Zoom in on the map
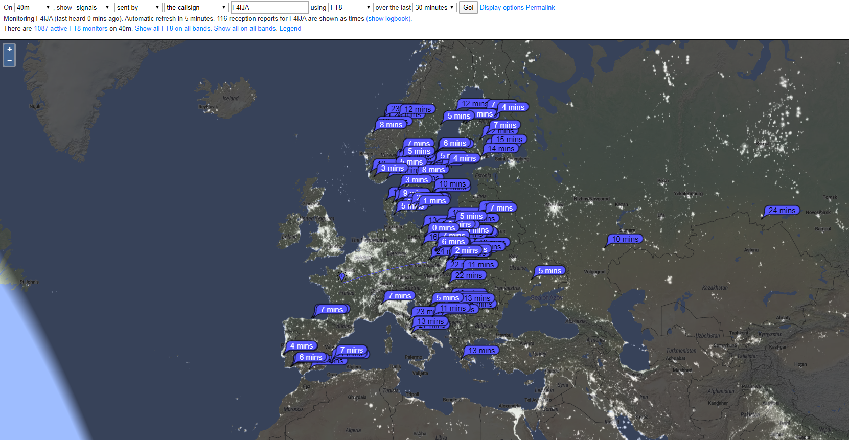The height and width of the screenshot is (440, 849). pos(9,50)
